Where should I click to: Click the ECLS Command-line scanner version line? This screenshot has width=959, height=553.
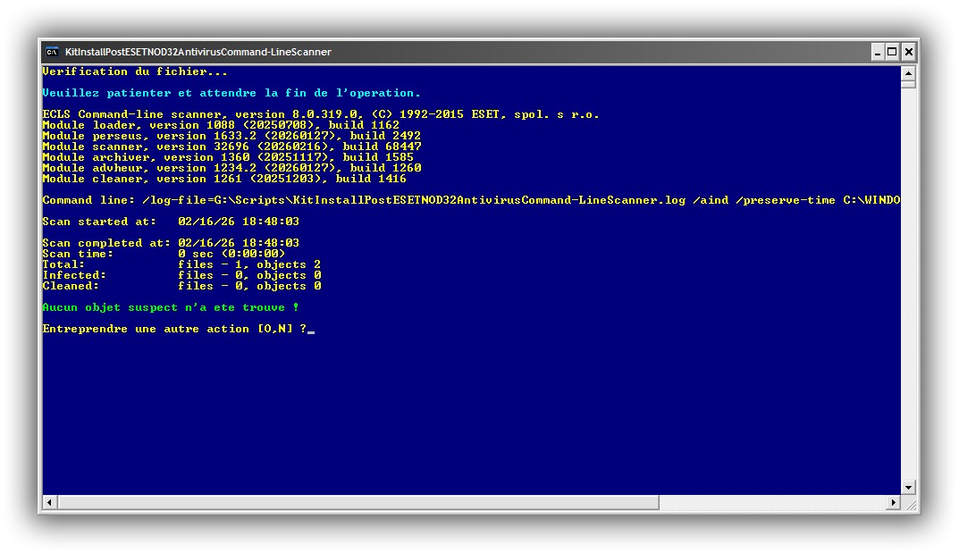321,114
